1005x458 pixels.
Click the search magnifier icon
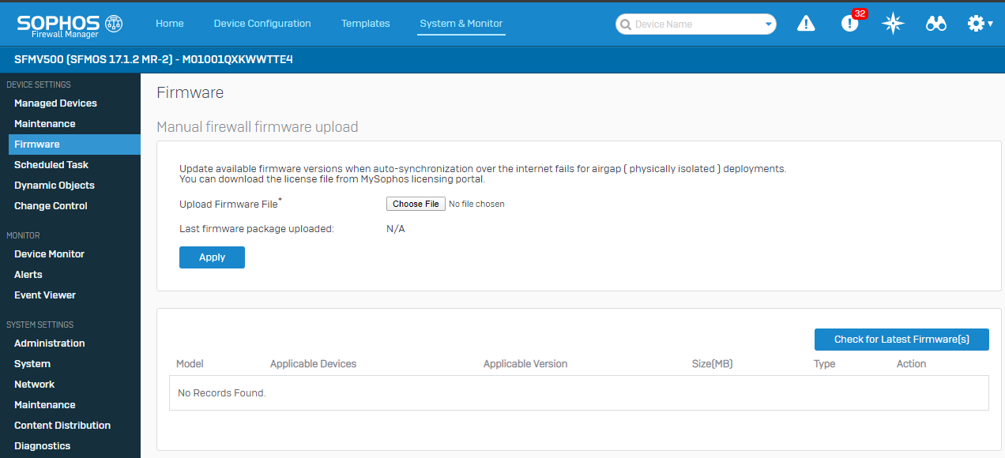coord(626,24)
